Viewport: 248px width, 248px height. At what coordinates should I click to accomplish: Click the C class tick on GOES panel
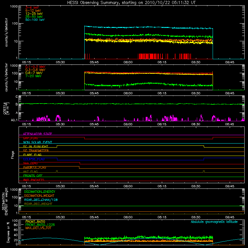tap(17, 97)
